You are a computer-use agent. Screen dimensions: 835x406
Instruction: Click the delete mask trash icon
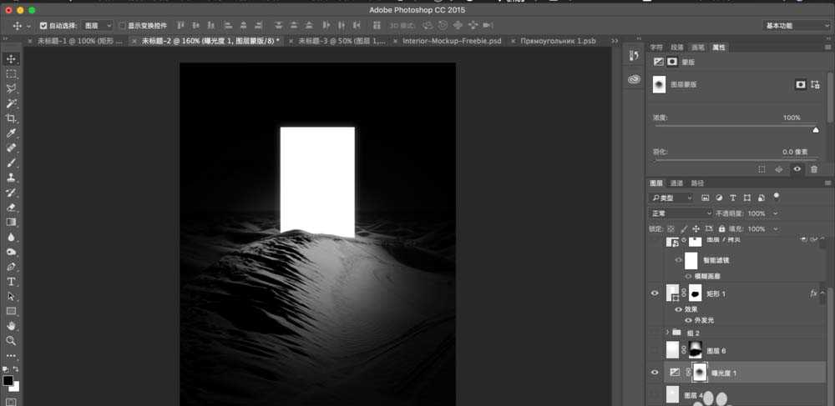pos(814,169)
